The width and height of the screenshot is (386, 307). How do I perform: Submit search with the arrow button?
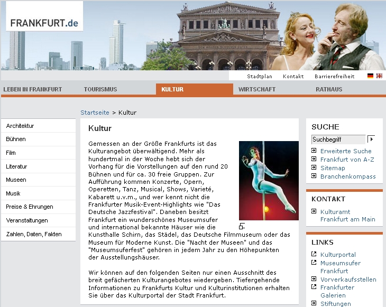point(372,139)
